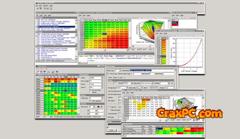Untick checkbox beside Rev Limit entry
Viewport: 240px width, 139px height.
coord(36,54)
